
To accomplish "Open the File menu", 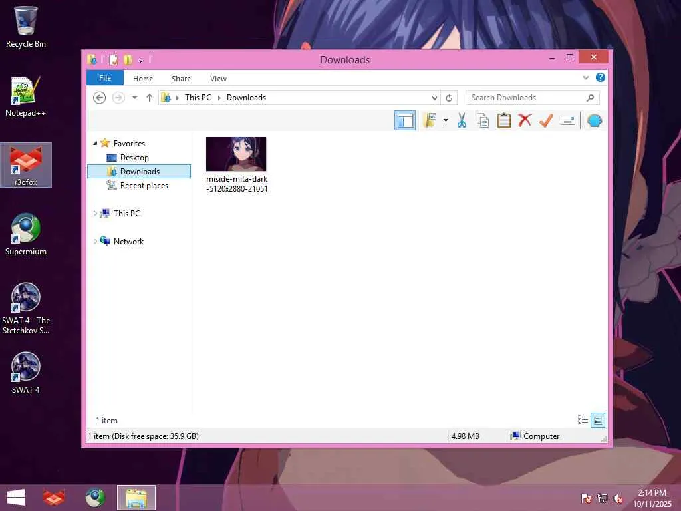I will (x=105, y=79).
